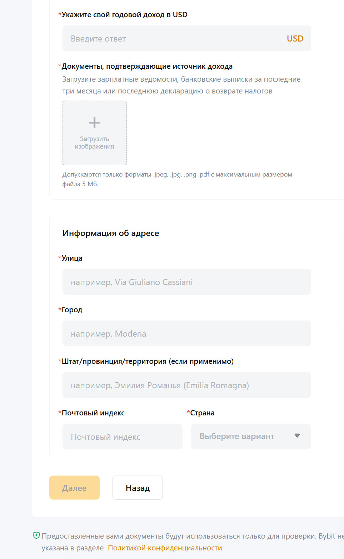This screenshot has height=559, width=344.
Task: Click the 'Укажите свой годовой доход в USD' label
Action: pyautogui.click(x=124, y=15)
